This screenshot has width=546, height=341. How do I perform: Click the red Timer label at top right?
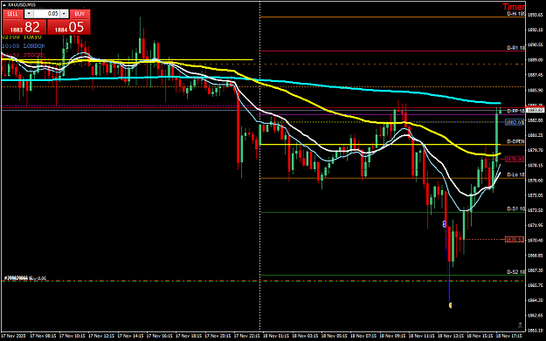click(x=514, y=7)
